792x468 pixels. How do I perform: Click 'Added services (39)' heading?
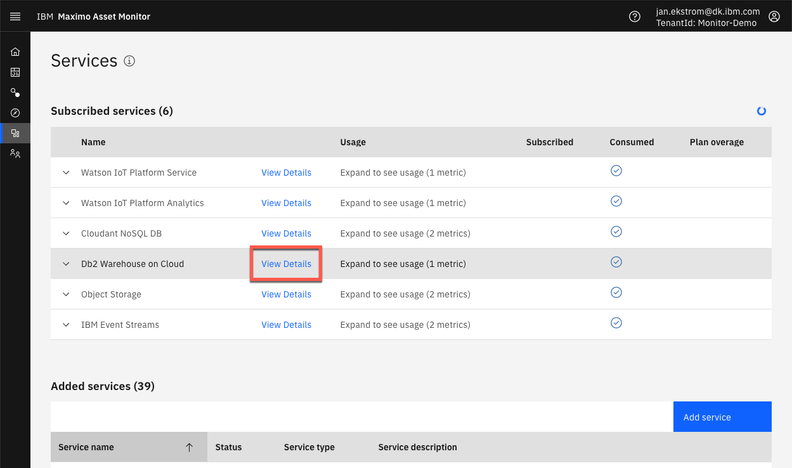tap(103, 386)
